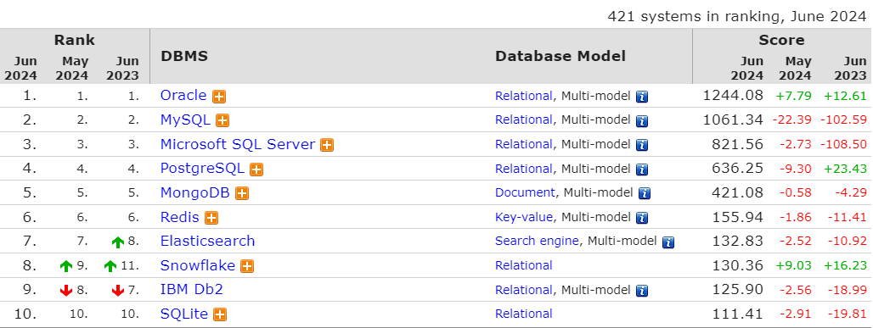Click the Key-value model link for Redis
The width and height of the screenshot is (873, 328).
[524, 217]
